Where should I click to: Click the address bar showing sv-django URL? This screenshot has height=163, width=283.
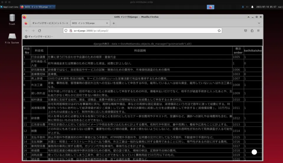(141, 31)
